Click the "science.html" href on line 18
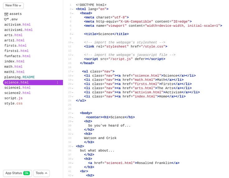Viewport: 229px width, 178px height. pyautogui.click(x=147, y=75)
